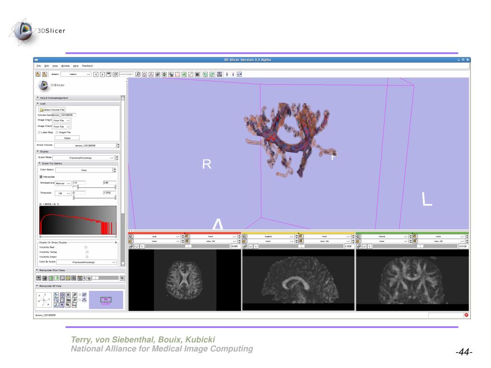Enable the Visibility Red checkbox
491x368 pixels.
[x=86, y=247]
